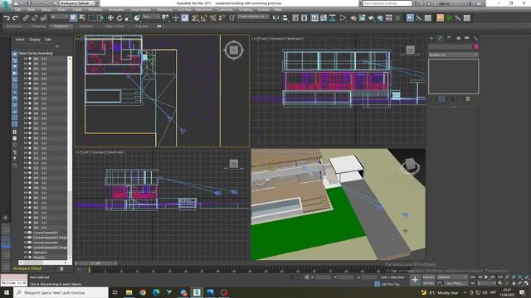Screen dimensions: 531x298
Task: Toggle visibility eye of CoronaCamera001
Action: [x=26, y=233]
